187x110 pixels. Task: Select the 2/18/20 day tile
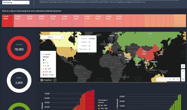click(x=66, y=21)
